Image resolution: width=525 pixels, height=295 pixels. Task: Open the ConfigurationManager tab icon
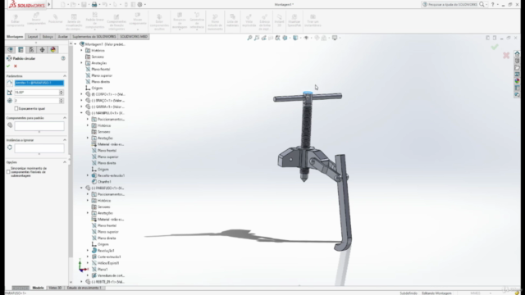[x=31, y=50]
